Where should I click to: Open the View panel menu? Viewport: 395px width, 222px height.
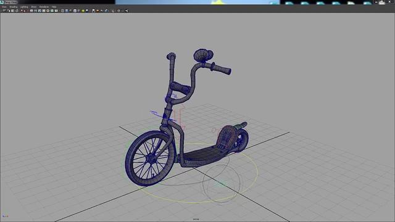click(4, 7)
